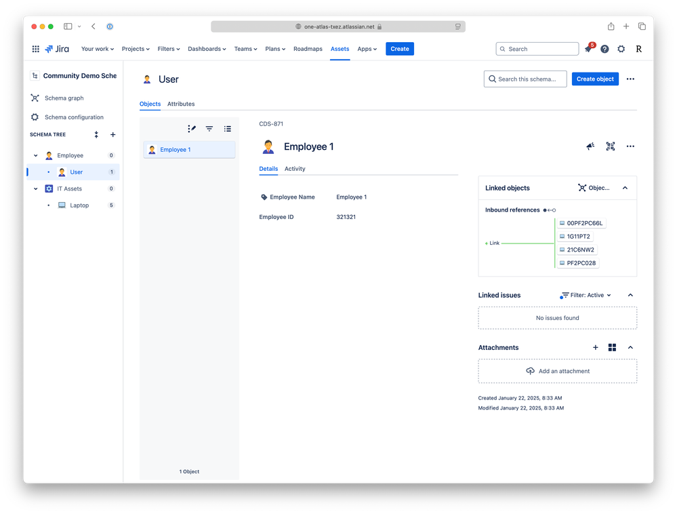677x514 pixels.
Task: Show the object QR code
Action: coord(610,146)
